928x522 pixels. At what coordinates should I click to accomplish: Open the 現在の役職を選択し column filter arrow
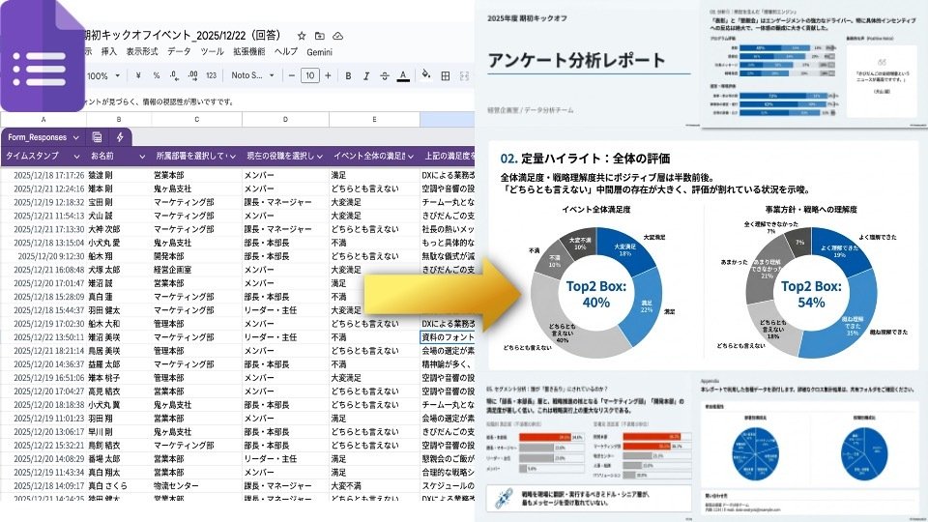320,157
